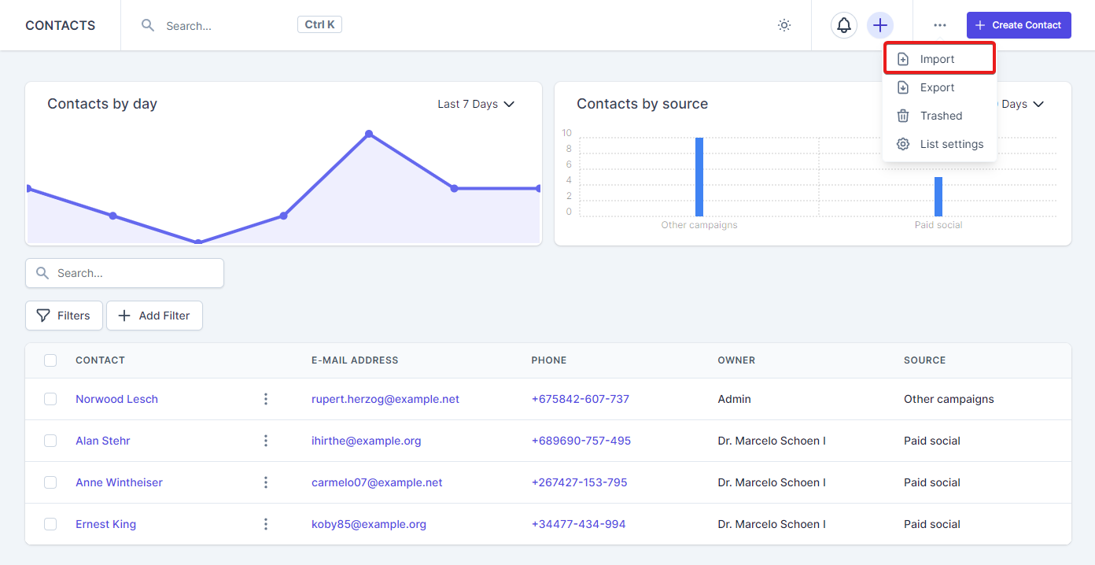
Task: Click the plus quick-add icon in the header
Action: coord(879,25)
